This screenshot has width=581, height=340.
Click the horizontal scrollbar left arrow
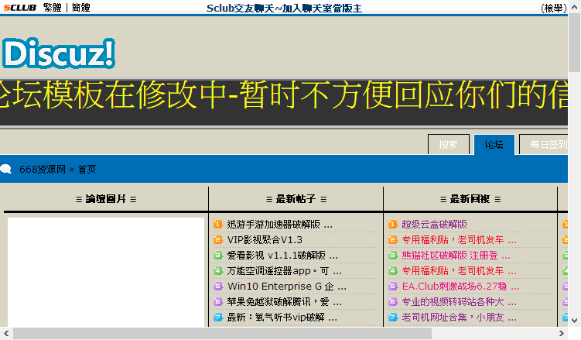click(x=6, y=333)
